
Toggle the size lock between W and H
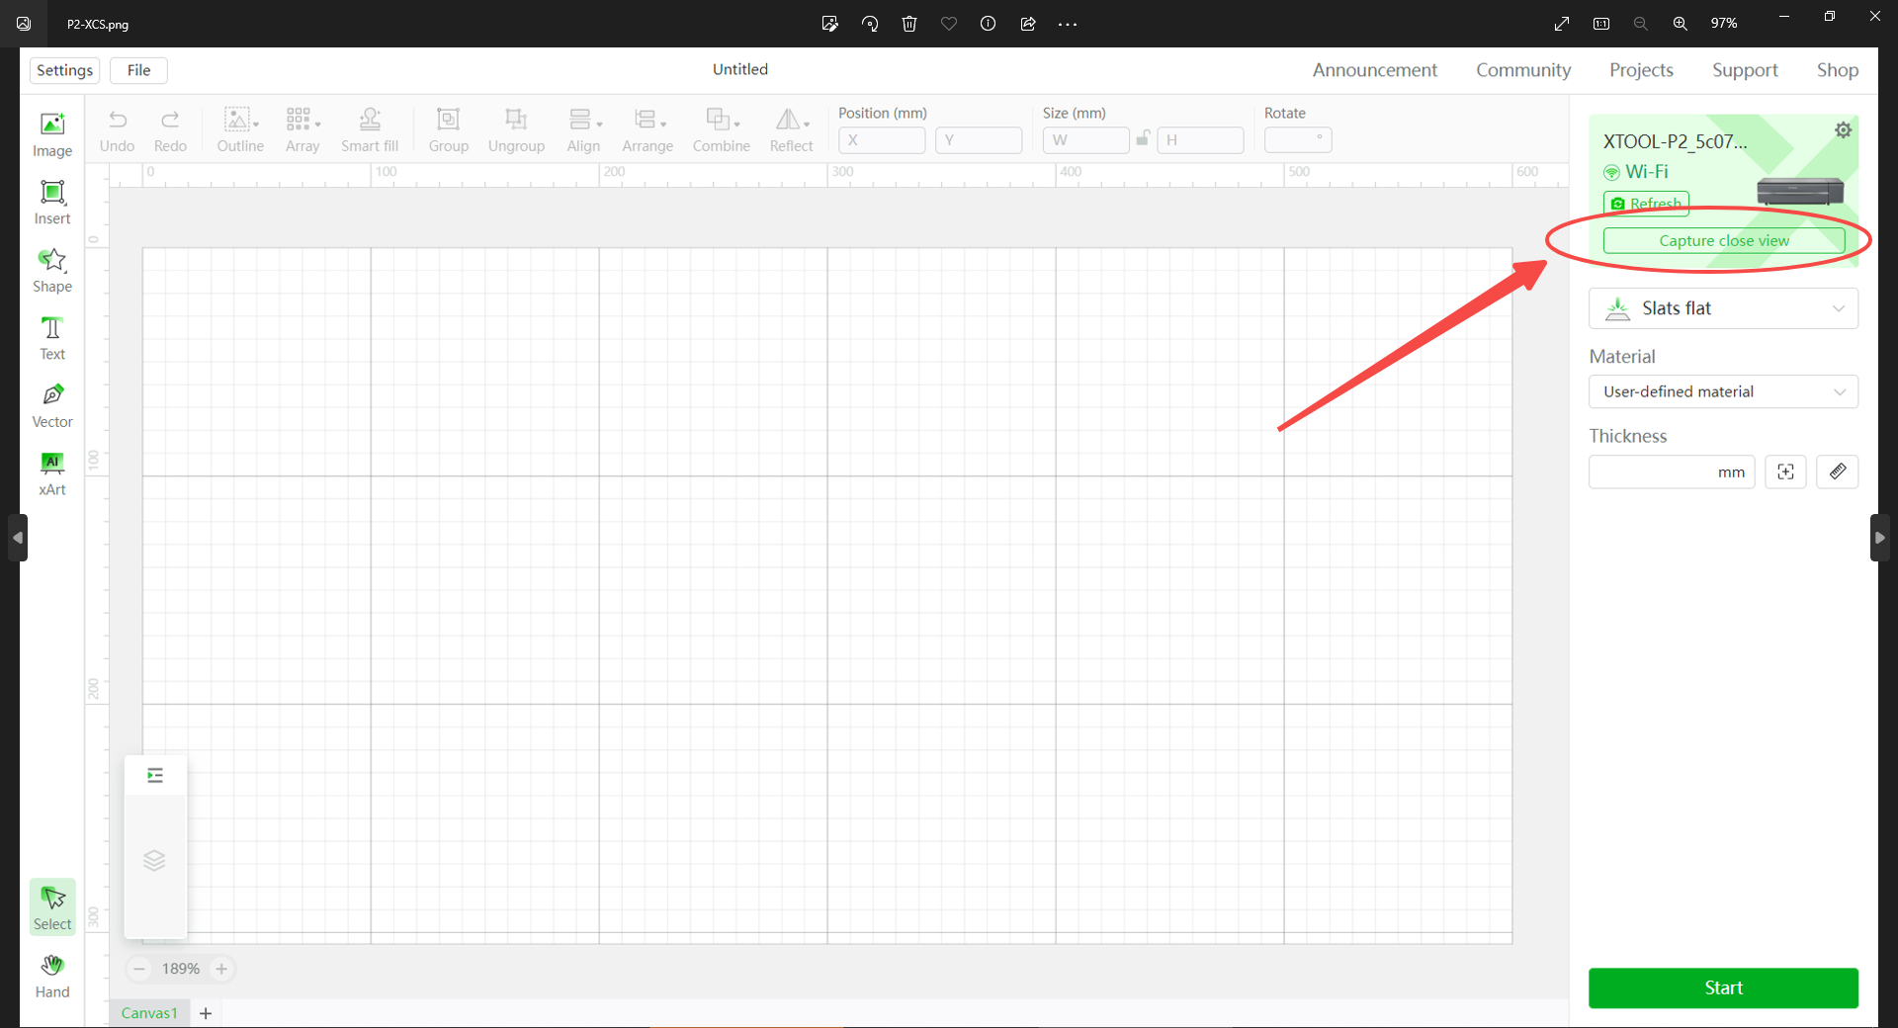tap(1143, 139)
